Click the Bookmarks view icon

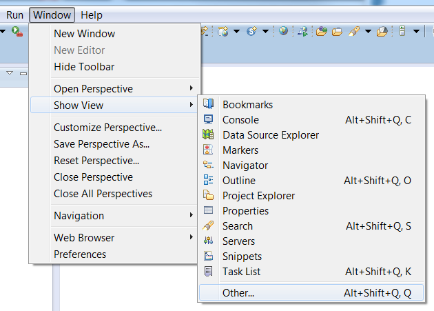click(x=209, y=105)
